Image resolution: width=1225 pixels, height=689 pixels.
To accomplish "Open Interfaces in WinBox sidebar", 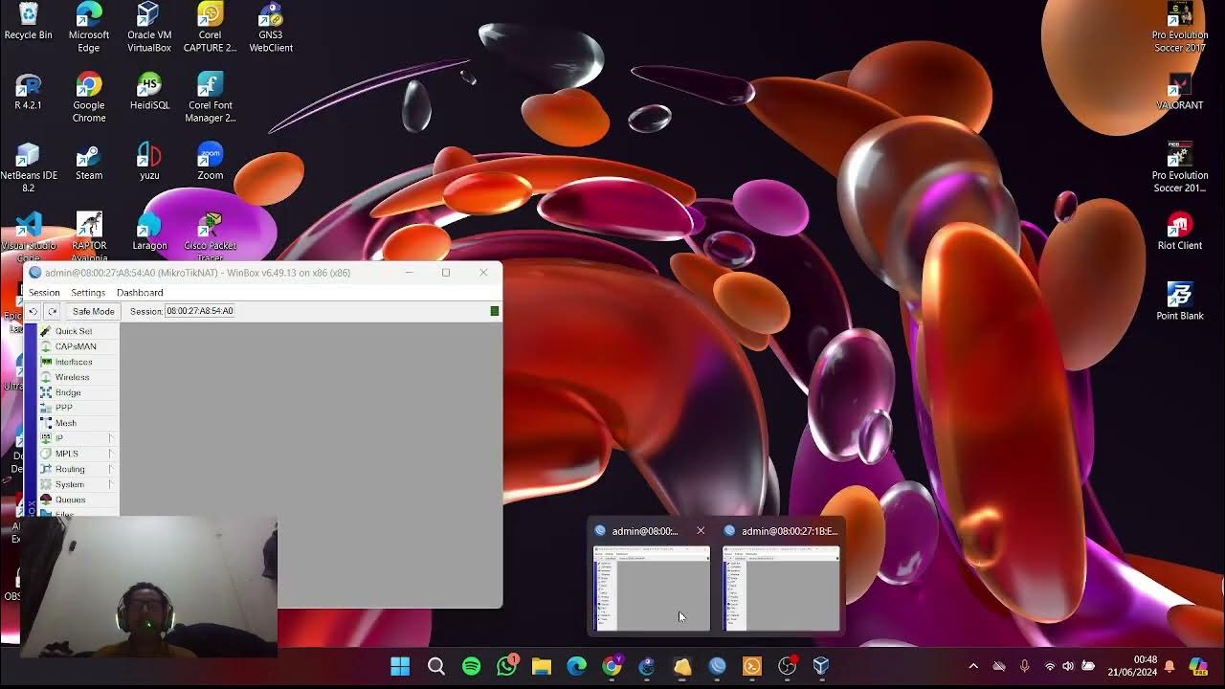I will (x=74, y=362).
